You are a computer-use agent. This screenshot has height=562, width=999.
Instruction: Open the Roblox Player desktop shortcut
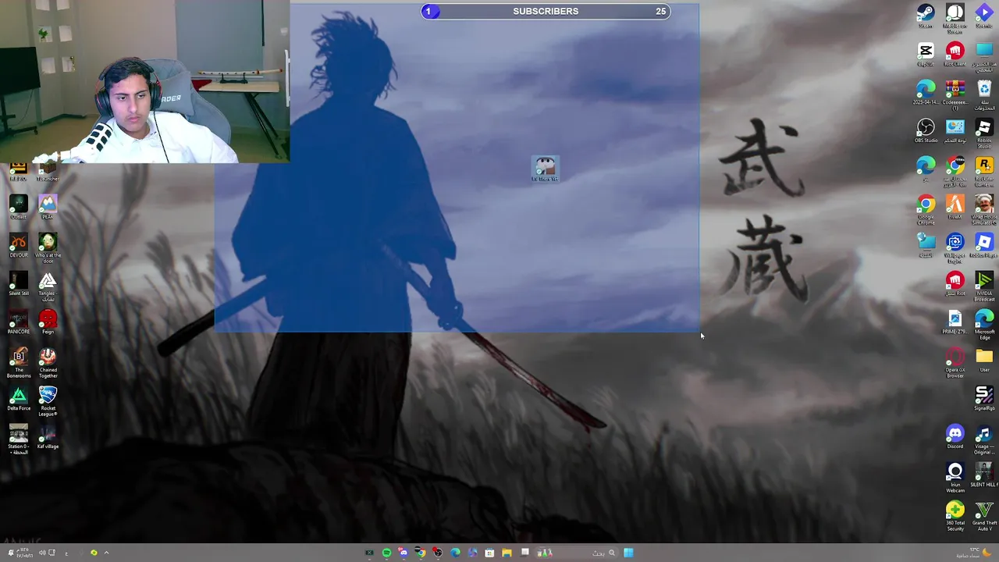click(984, 247)
